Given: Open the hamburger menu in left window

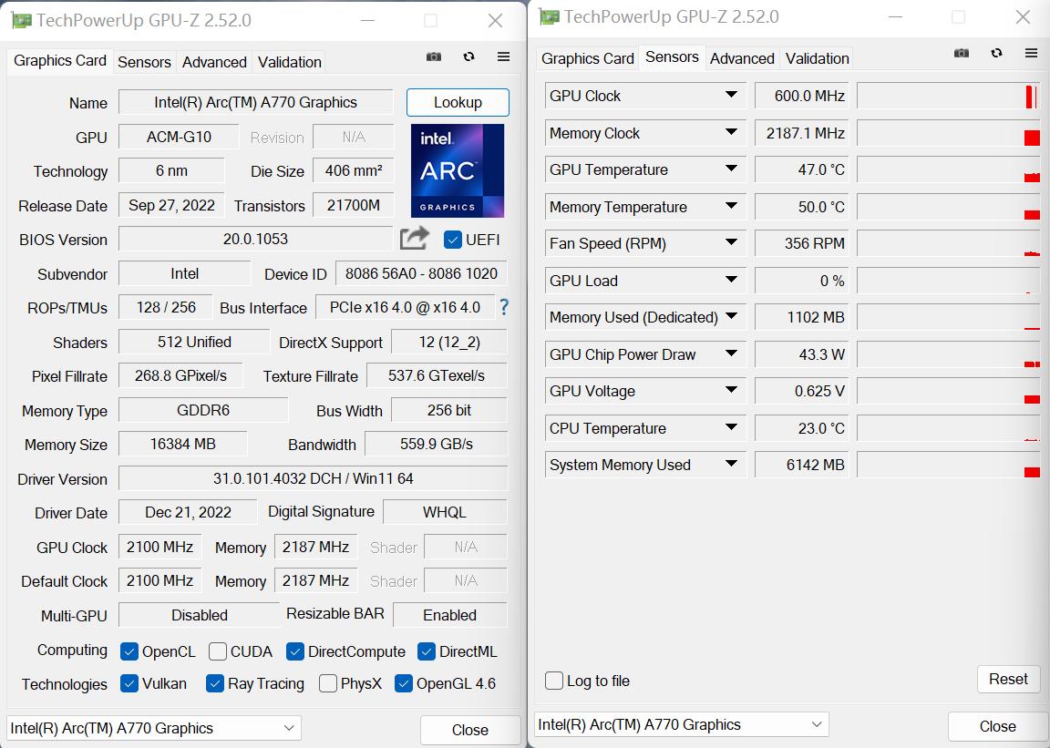Looking at the screenshot, I should point(503,57).
